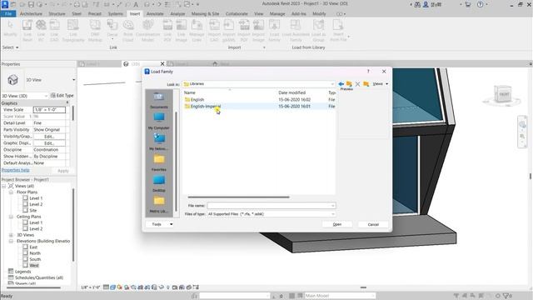
Task: Click Open button in Load Family
Action: (x=337, y=224)
